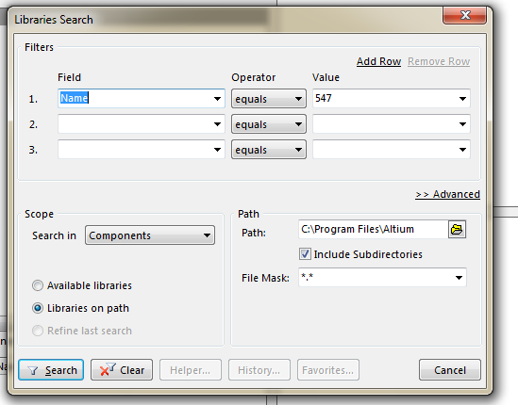Expand the row 1 Field dropdown arrow
The image size is (518, 405).
(x=217, y=99)
